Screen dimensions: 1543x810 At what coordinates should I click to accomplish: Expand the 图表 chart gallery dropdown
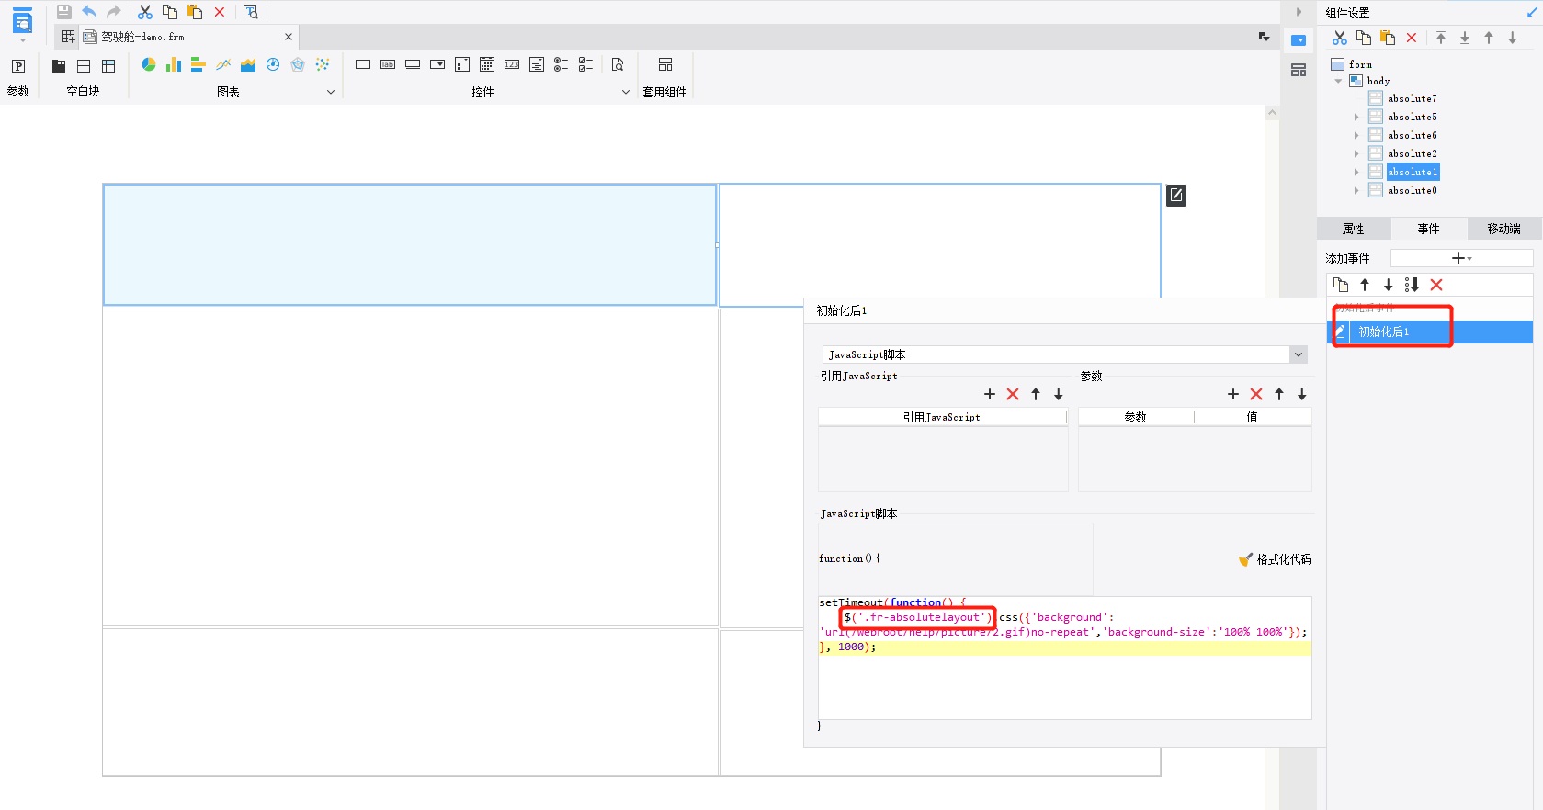331,92
